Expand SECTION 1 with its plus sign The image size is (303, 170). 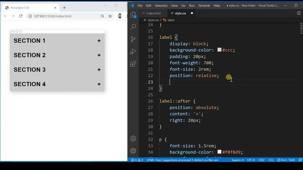pyautogui.click(x=99, y=41)
